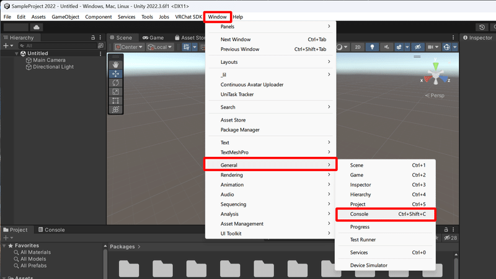Open the gizmos dropdown arrow
Image resolution: width=496 pixels, height=279 pixels.
(455, 47)
